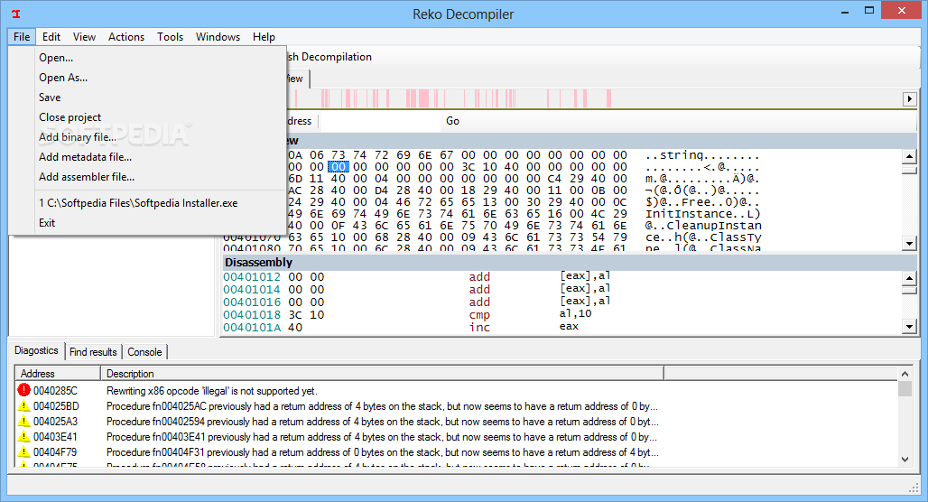Screen dimensions: 928x502
Task: Choose Add assembler file... menu entry
Action: (x=148, y=176)
